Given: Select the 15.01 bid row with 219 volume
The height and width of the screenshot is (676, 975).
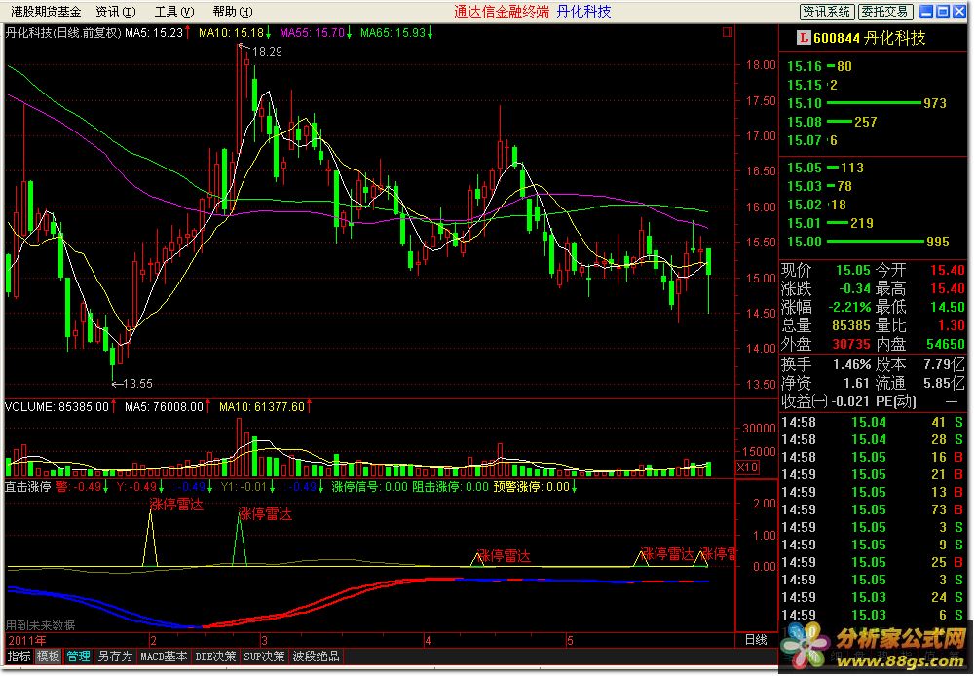Looking at the screenshot, I should 873,223.
